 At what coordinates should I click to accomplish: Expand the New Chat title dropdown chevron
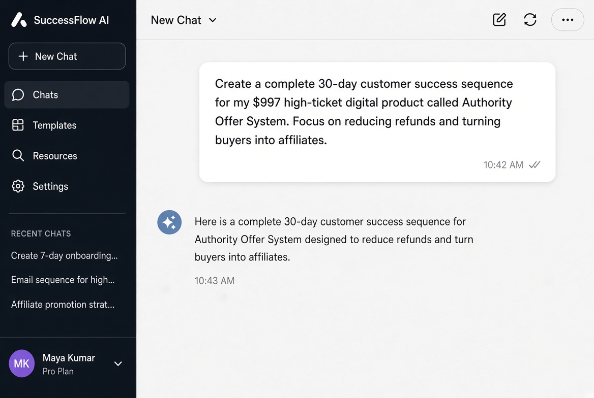pos(213,20)
